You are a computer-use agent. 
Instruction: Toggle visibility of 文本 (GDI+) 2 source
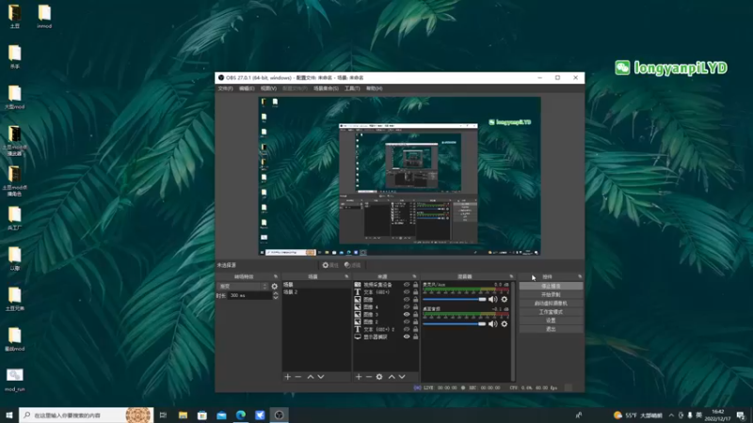click(407, 330)
